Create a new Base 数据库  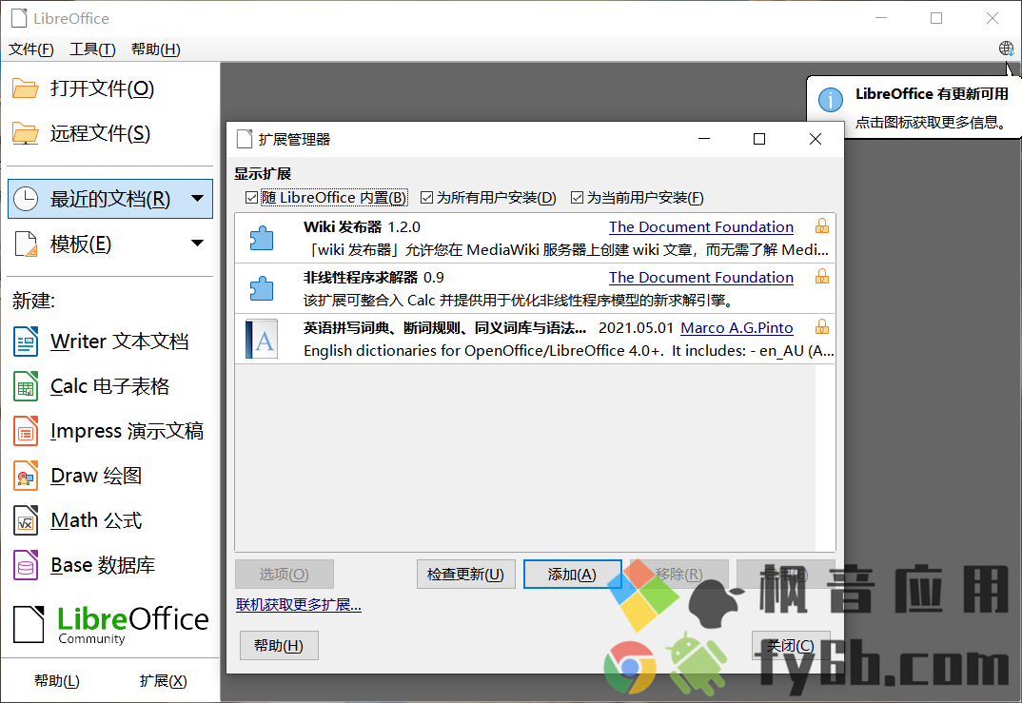point(103,565)
